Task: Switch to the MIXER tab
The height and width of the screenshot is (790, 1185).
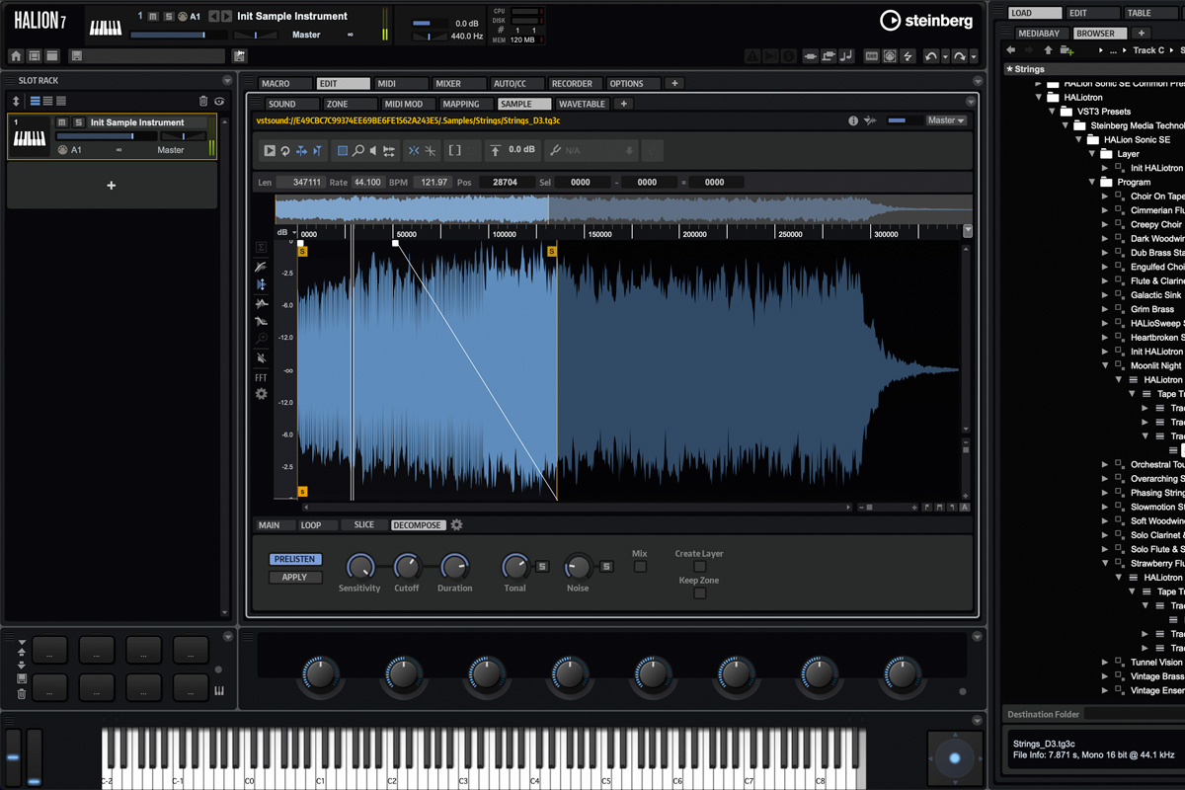Action: coord(461,84)
